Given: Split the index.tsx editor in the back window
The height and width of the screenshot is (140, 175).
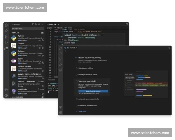Looking at the screenshot, I should pyautogui.click(x=127, y=24).
